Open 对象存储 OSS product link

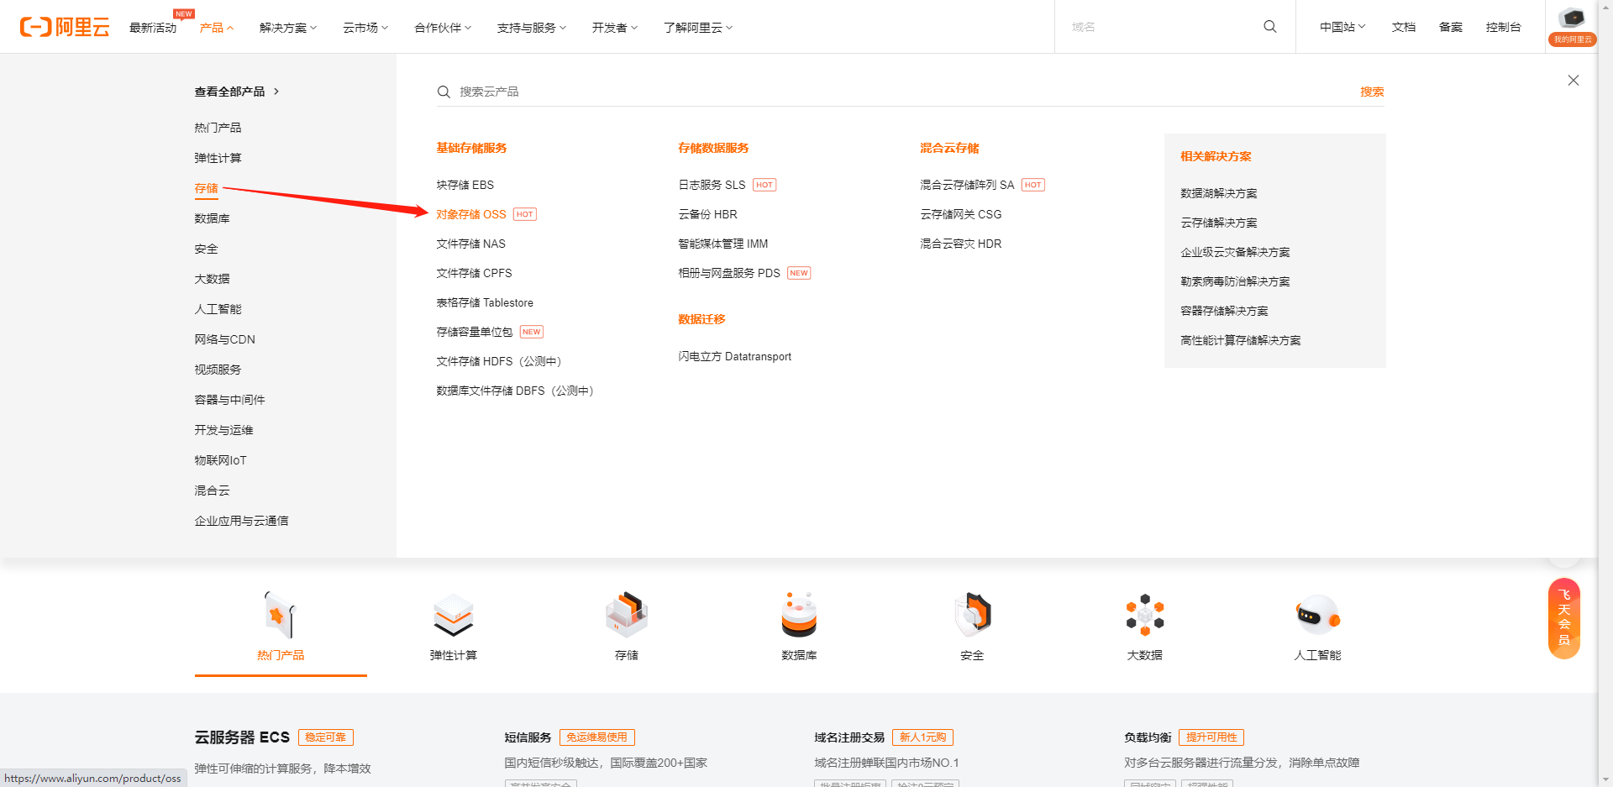(x=471, y=214)
